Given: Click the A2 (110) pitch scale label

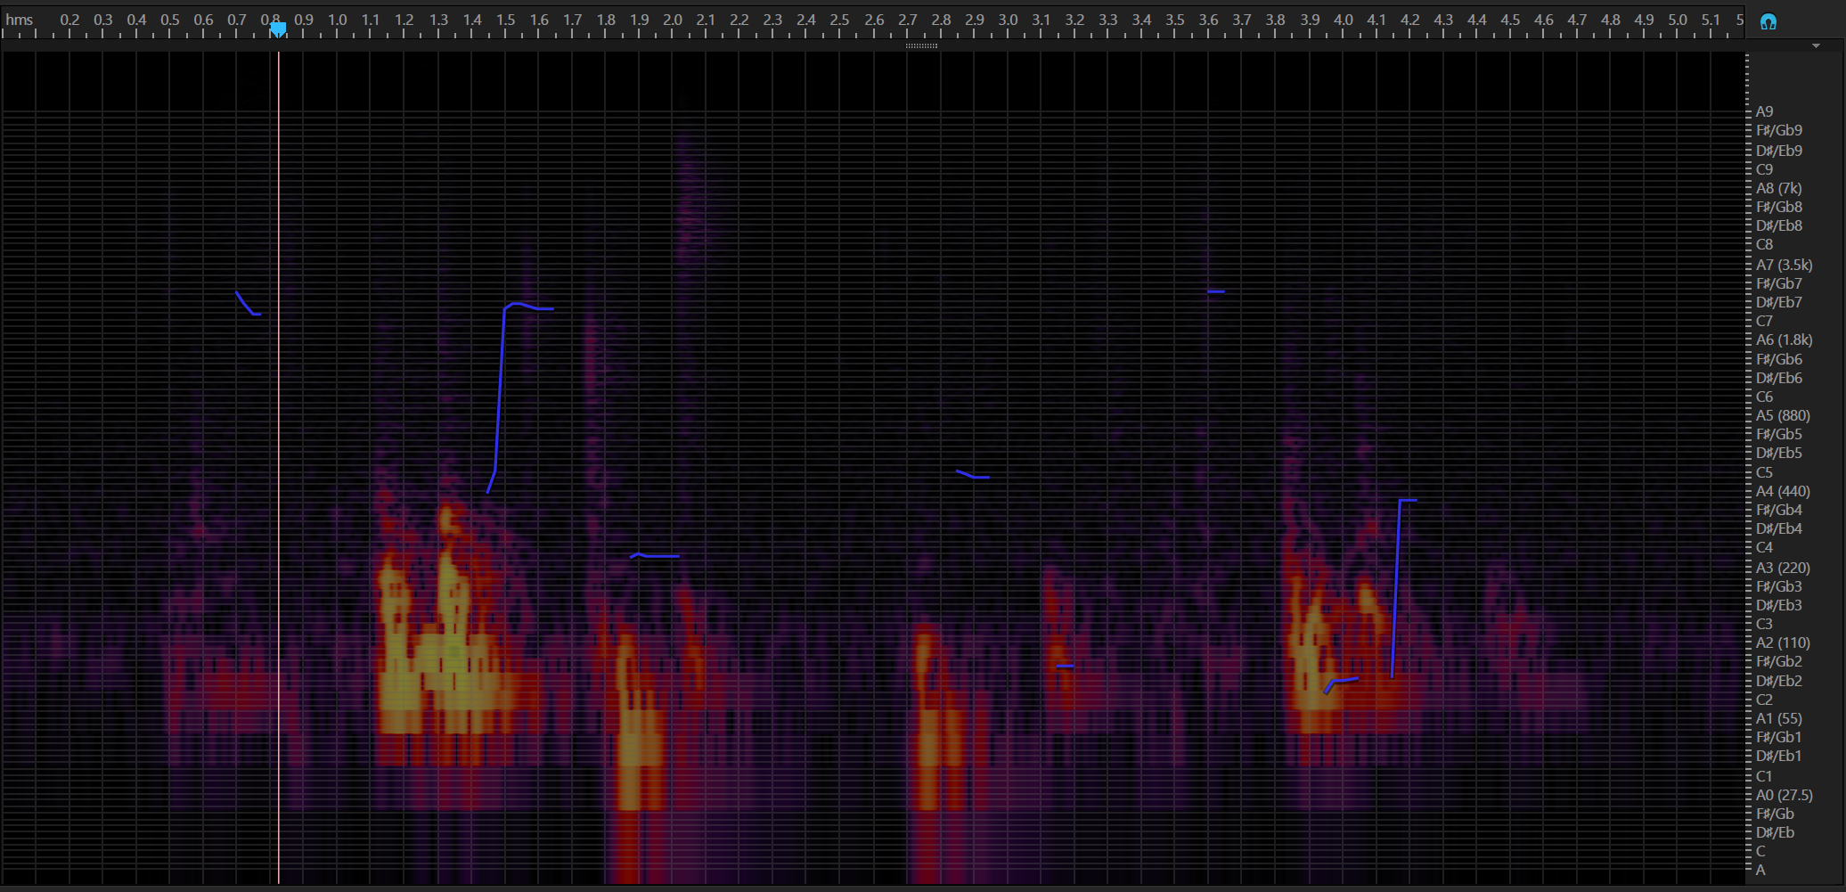Looking at the screenshot, I should (x=1783, y=642).
